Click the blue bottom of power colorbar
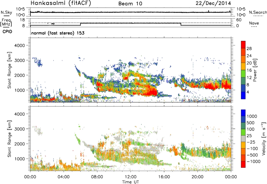Image resolution: width=267 pixels, height=184 pixels. click(243, 95)
